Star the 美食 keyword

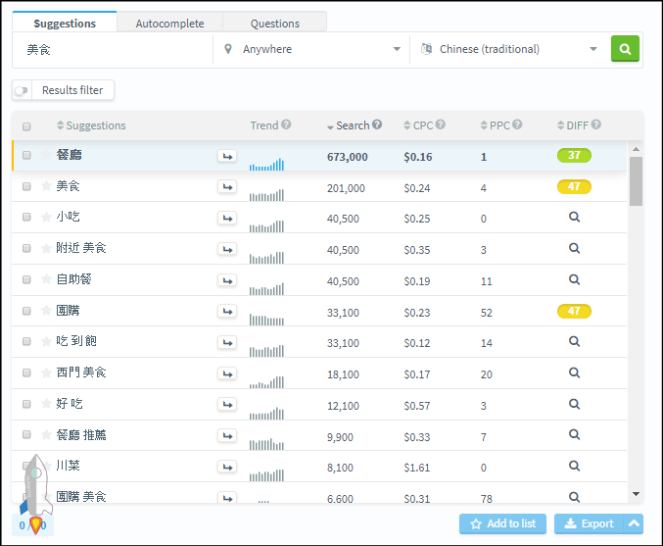[x=46, y=186]
